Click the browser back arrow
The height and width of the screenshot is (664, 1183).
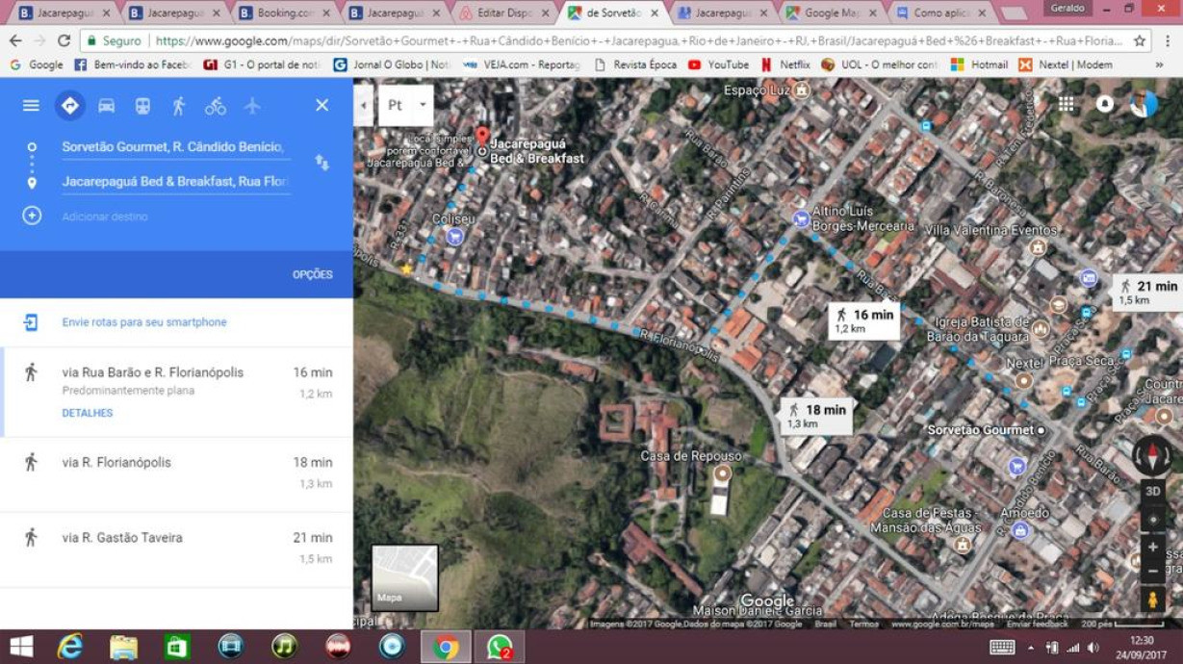(x=15, y=41)
